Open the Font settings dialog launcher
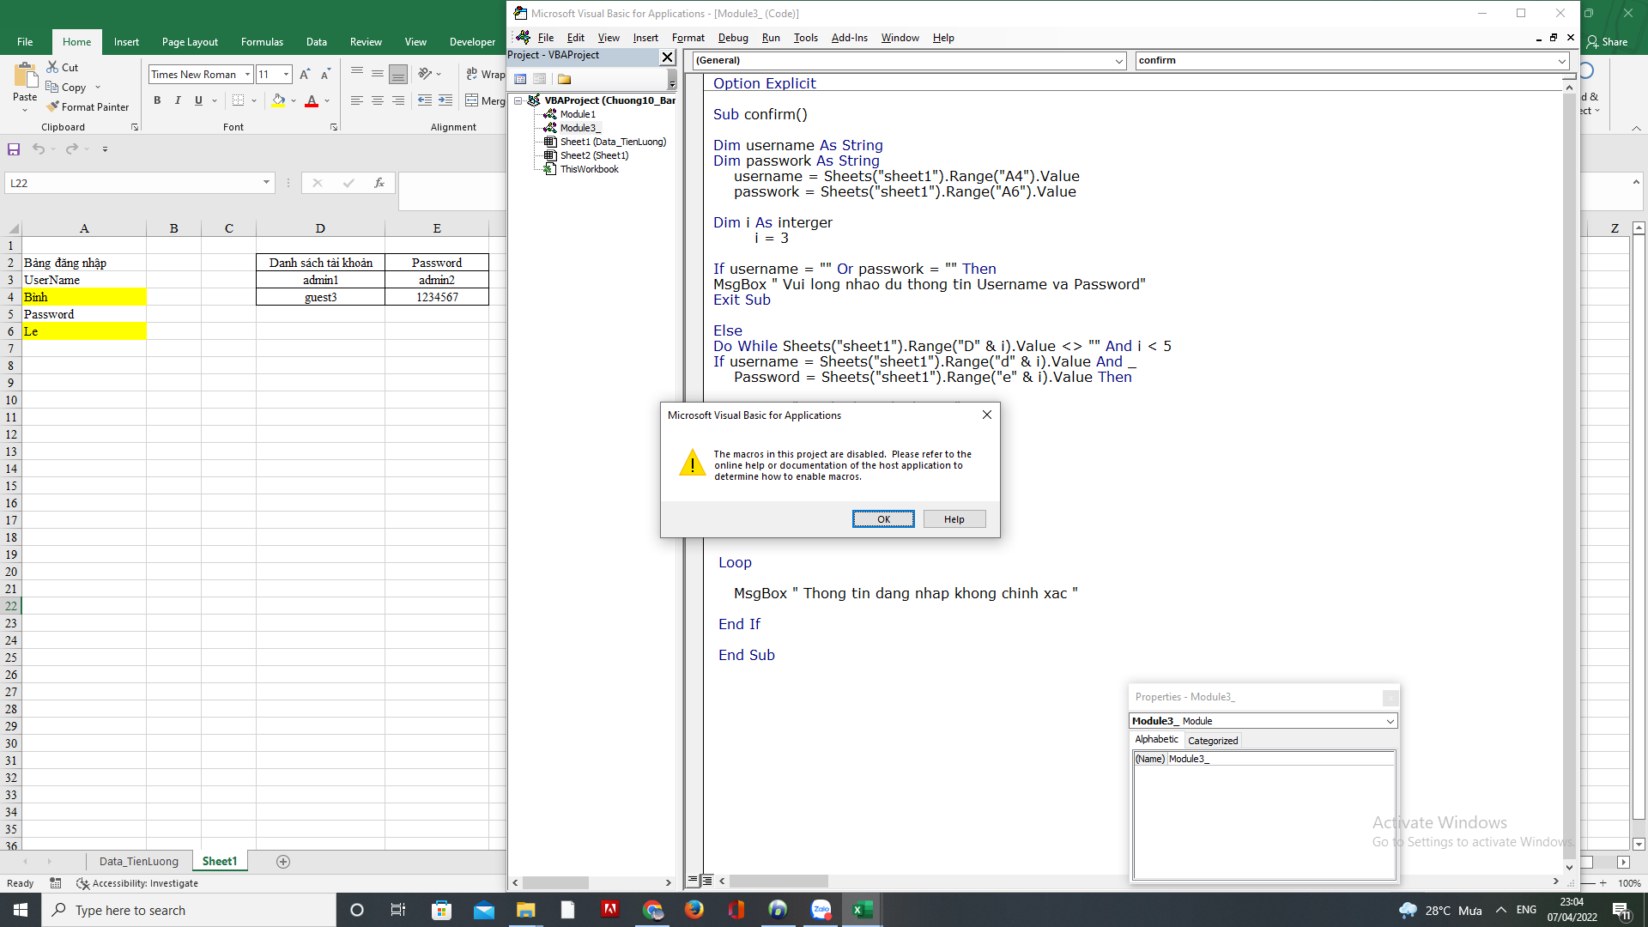 pos(334,127)
